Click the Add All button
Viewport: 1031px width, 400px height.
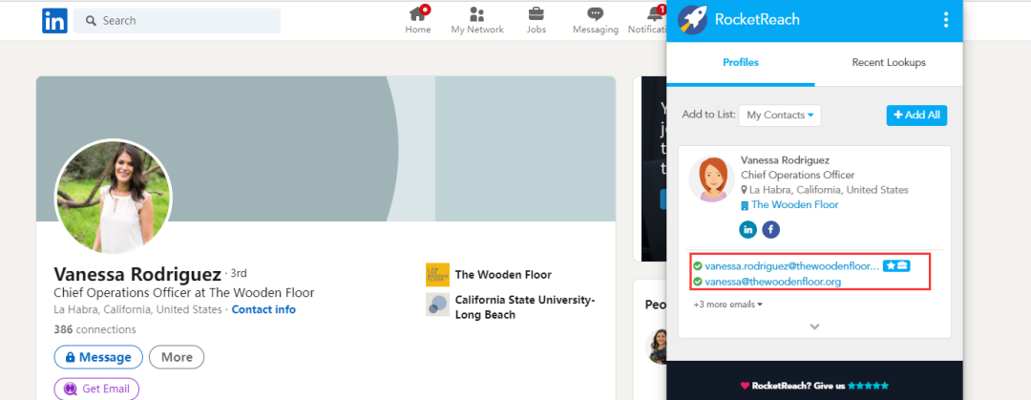(x=916, y=116)
